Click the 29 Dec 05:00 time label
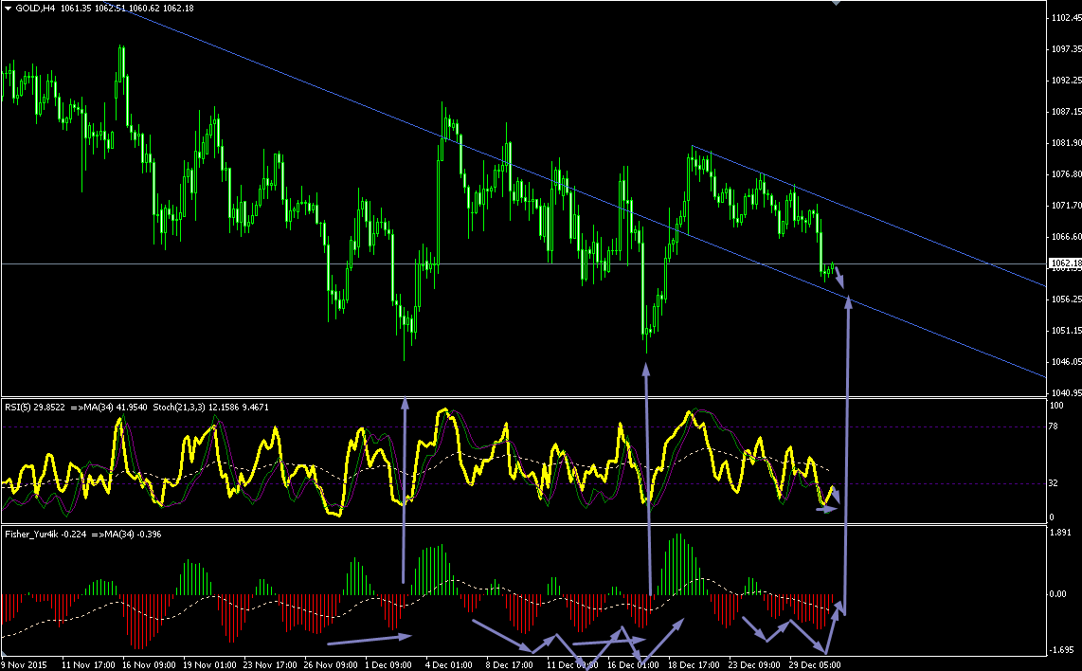 (x=816, y=664)
